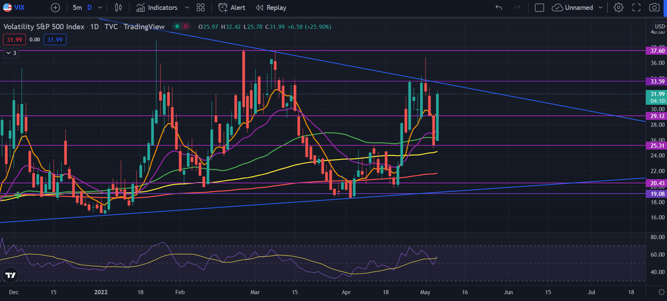The image size is (667, 301).
Task: Open chart settings gear
Action: [618, 8]
